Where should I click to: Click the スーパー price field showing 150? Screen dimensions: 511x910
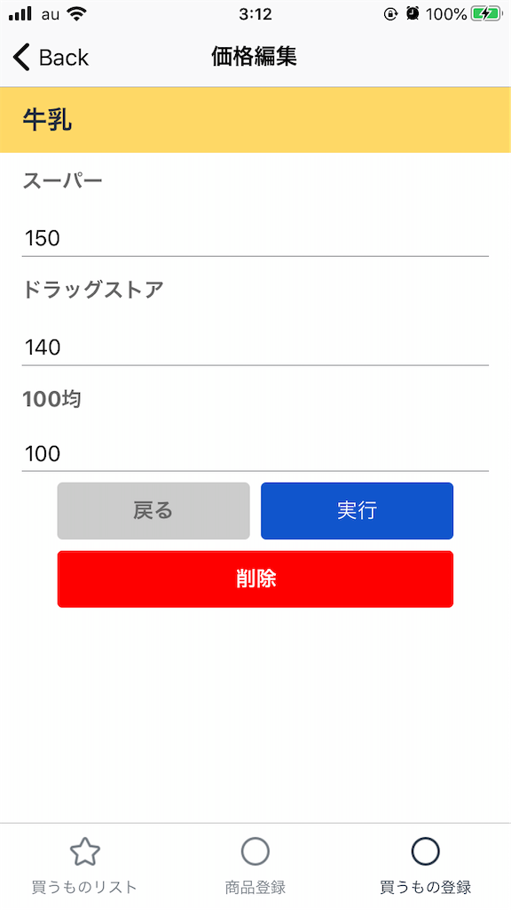tap(255, 238)
